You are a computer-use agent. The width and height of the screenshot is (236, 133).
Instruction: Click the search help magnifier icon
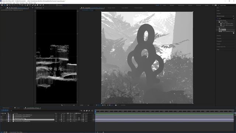tap(219, 5)
